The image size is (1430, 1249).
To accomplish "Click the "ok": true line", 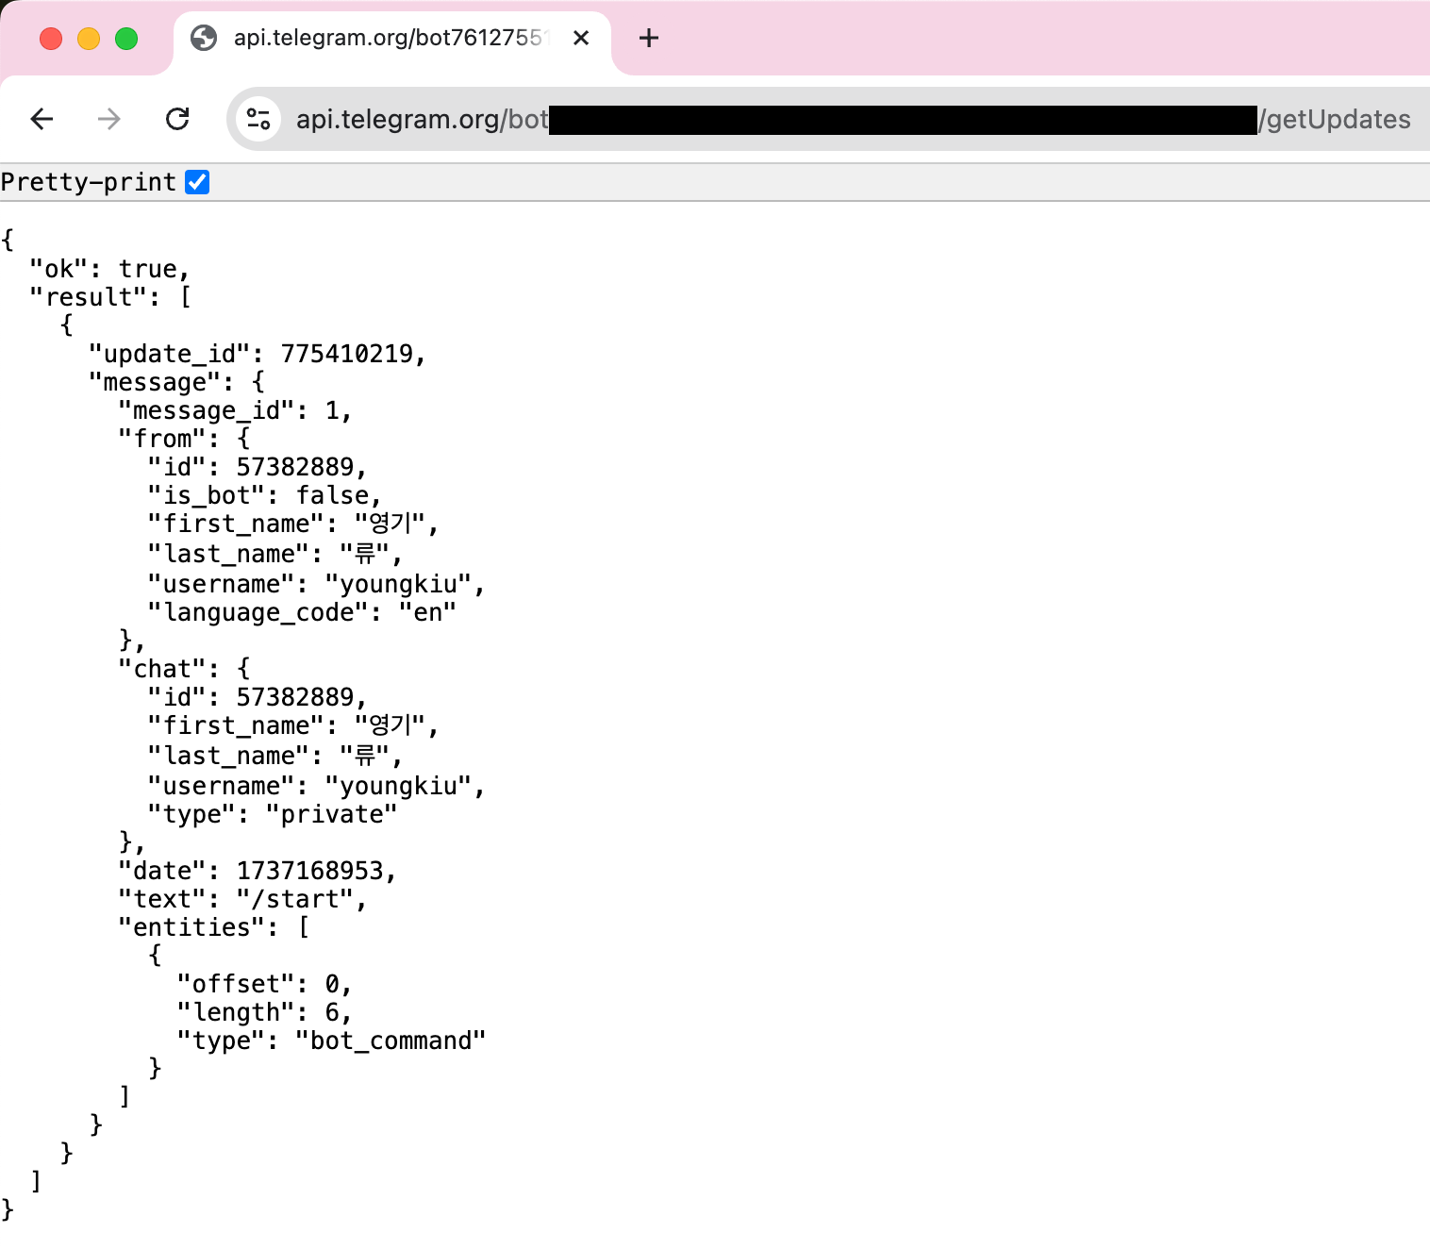I will [x=109, y=269].
